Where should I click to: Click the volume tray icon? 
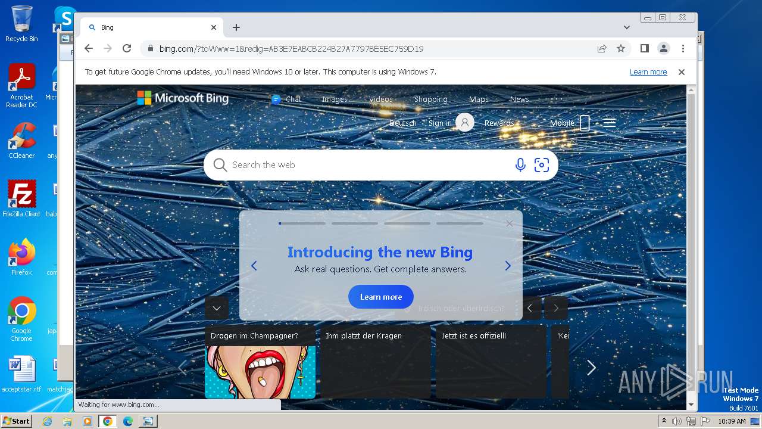(x=677, y=421)
